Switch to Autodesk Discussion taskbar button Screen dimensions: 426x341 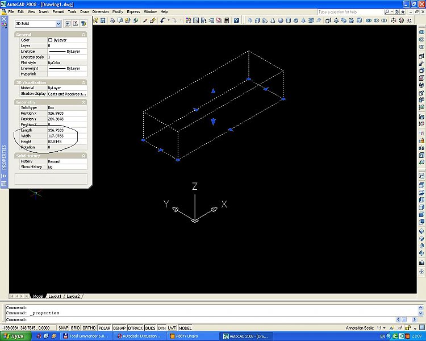[x=140, y=336]
